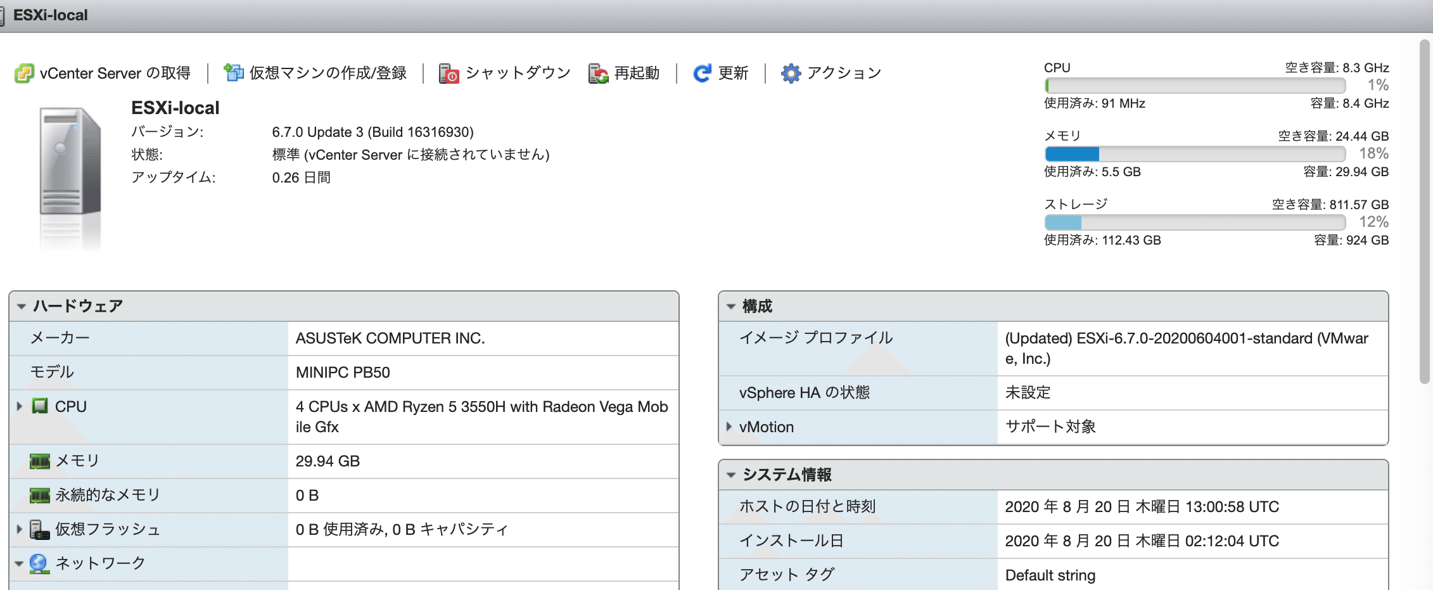Click the vertical scrollbar on the right
The height and width of the screenshot is (590, 1433).
(1425, 212)
